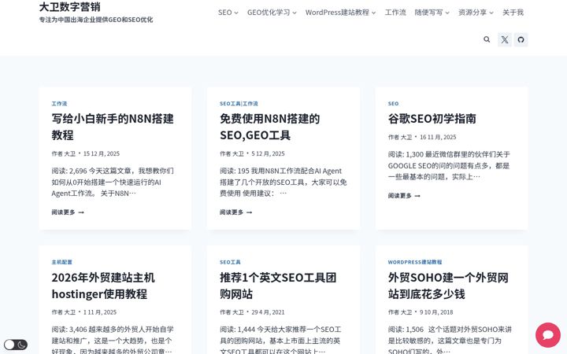Open the red chat bubble widget

(548, 335)
